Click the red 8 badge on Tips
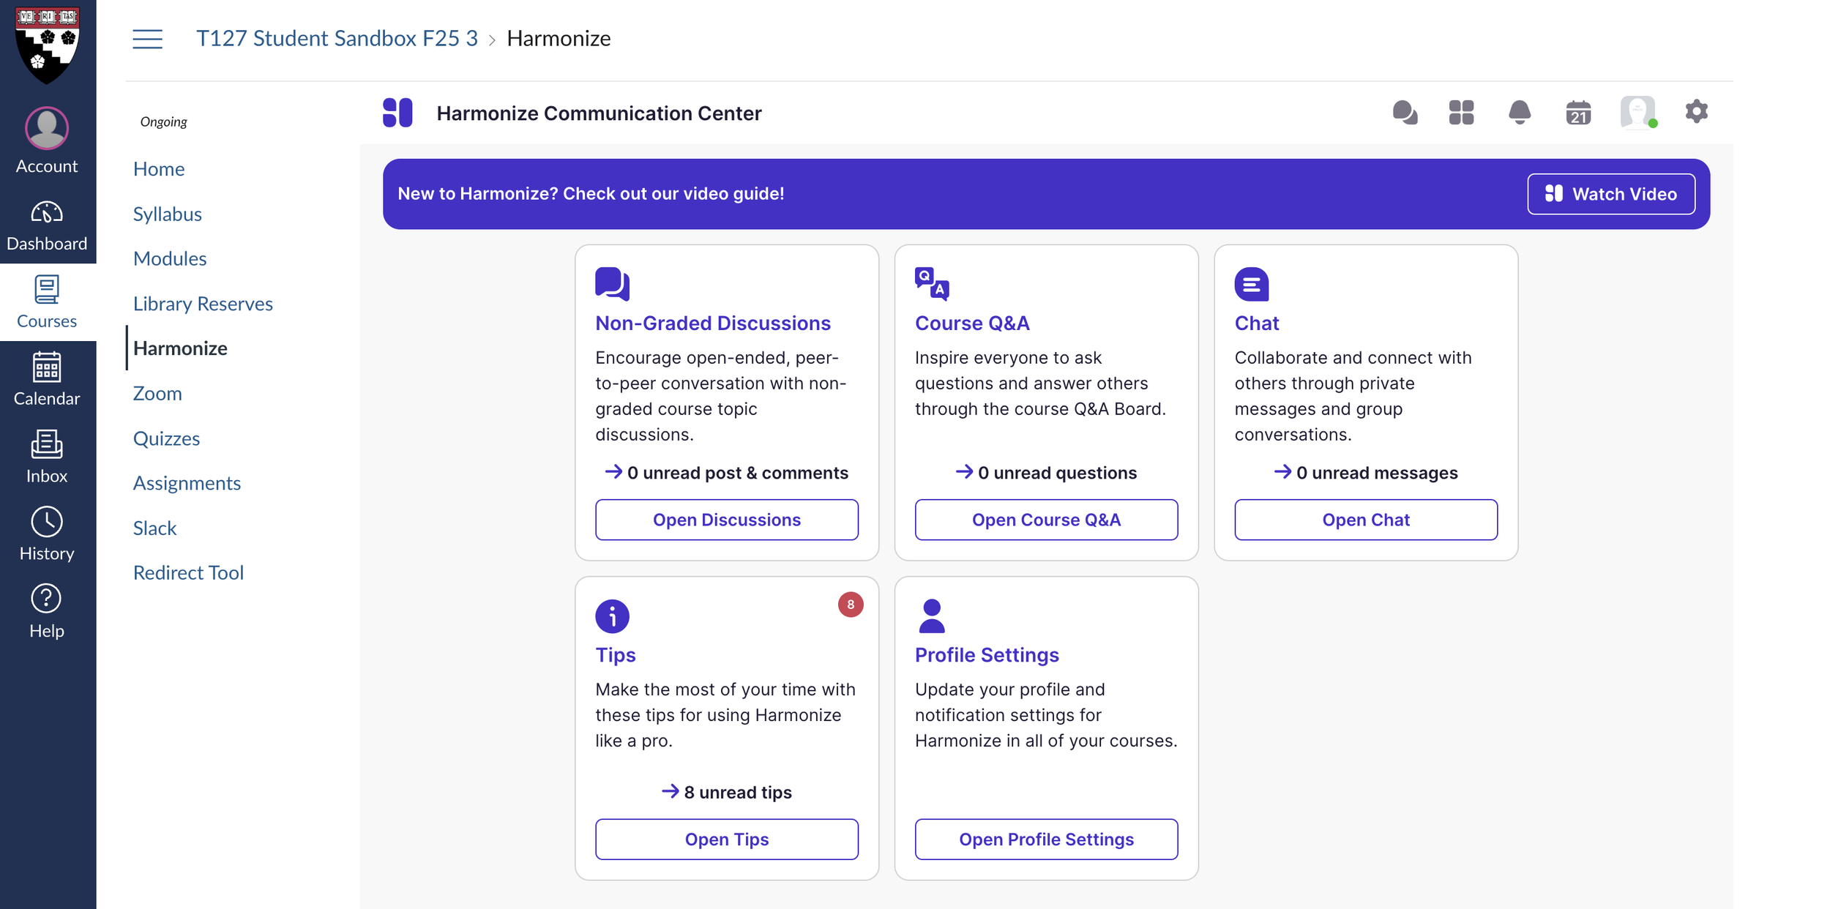The image size is (1830, 909). tap(850, 605)
